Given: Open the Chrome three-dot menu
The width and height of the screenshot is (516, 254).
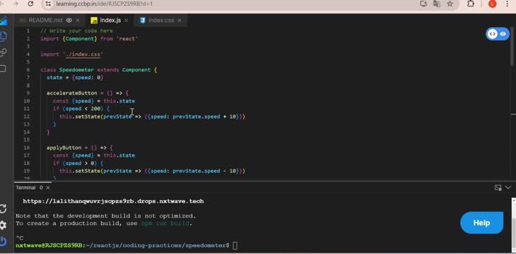Looking at the screenshot, I should point(507,4).
